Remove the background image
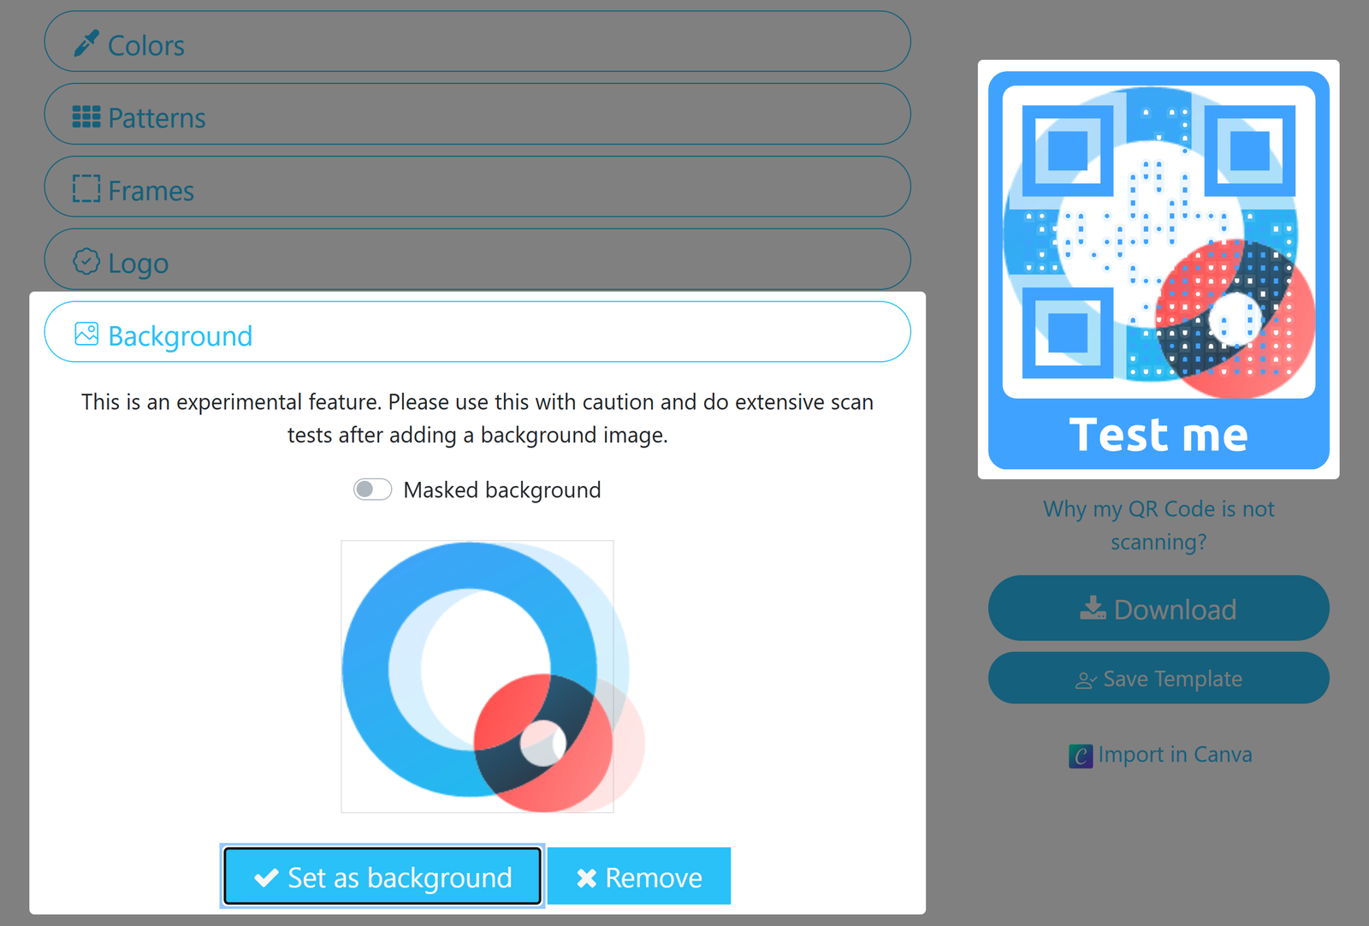This screenshot has width=1369, height=926. (639, 876)
